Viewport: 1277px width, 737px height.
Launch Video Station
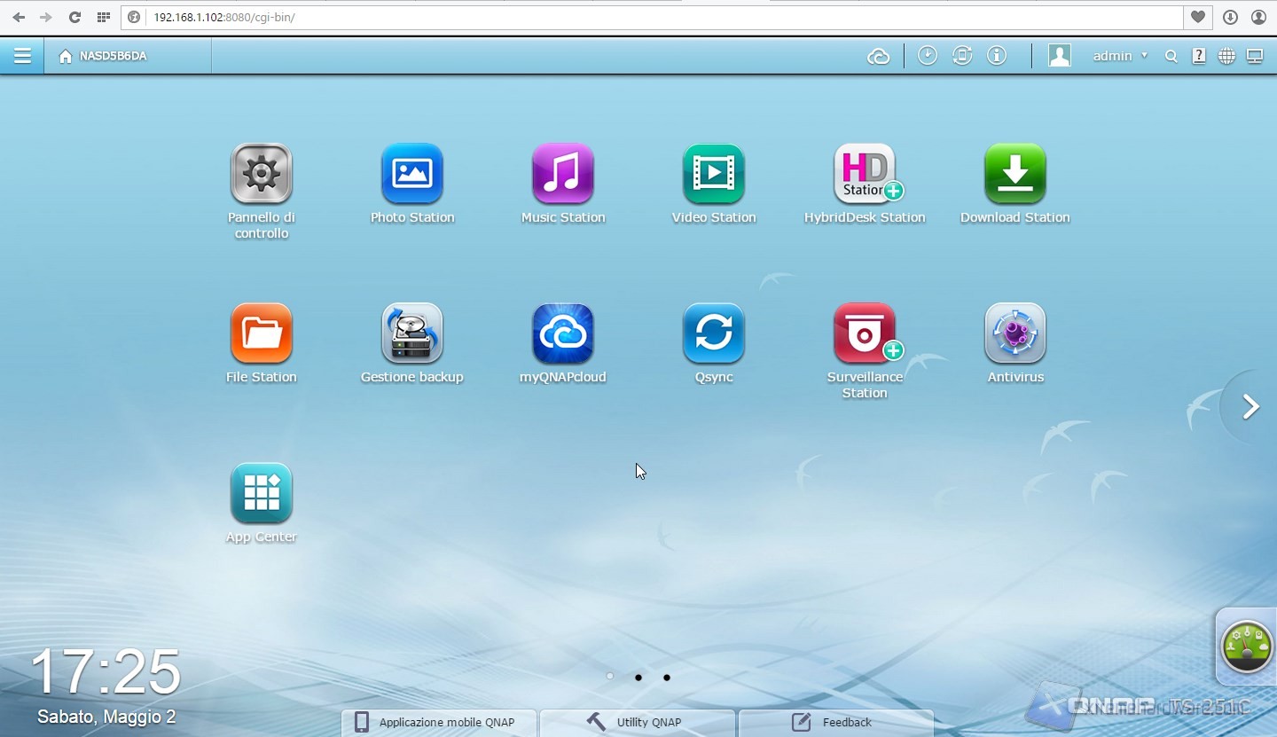(714, 175)
